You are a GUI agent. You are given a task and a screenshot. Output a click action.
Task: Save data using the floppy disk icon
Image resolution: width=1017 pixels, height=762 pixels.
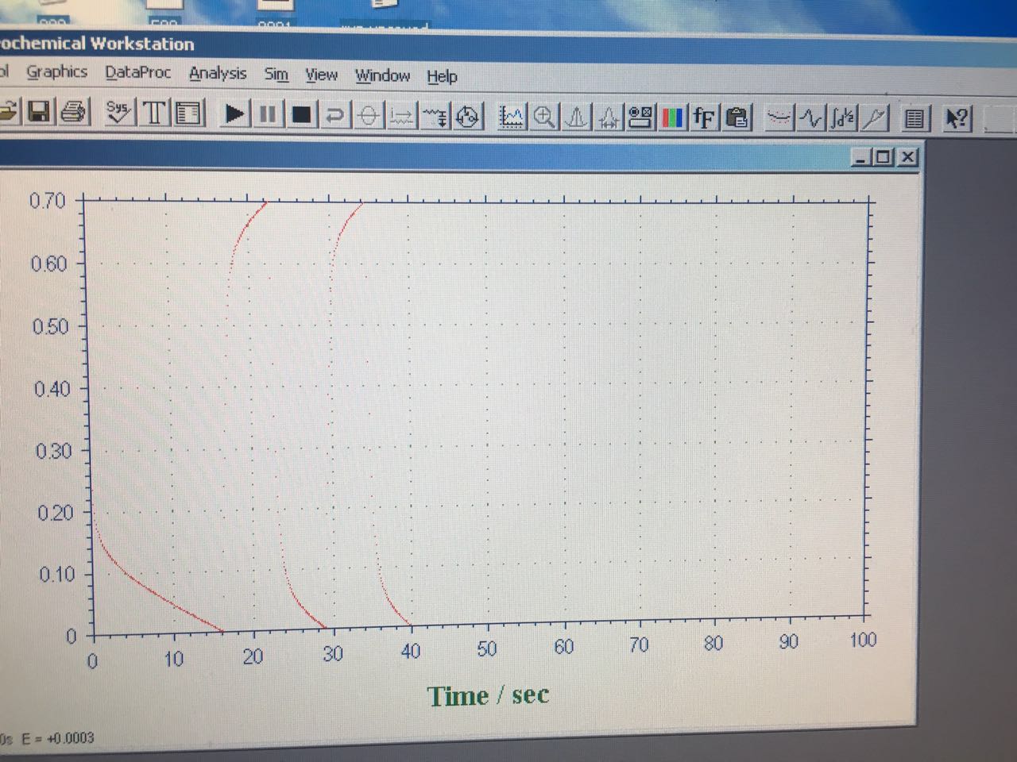pos(40,112)
